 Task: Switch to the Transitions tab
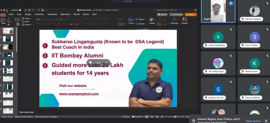pos(39,14)
